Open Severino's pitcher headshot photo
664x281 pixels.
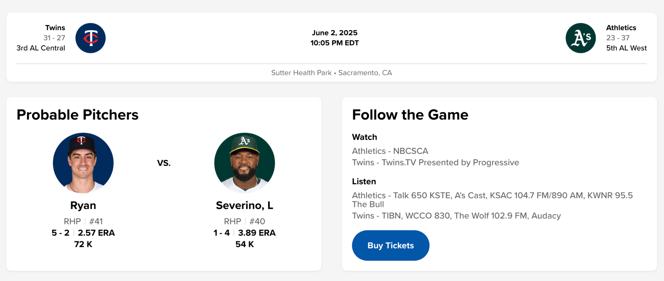pyautogui.click(x=244, y=163)
